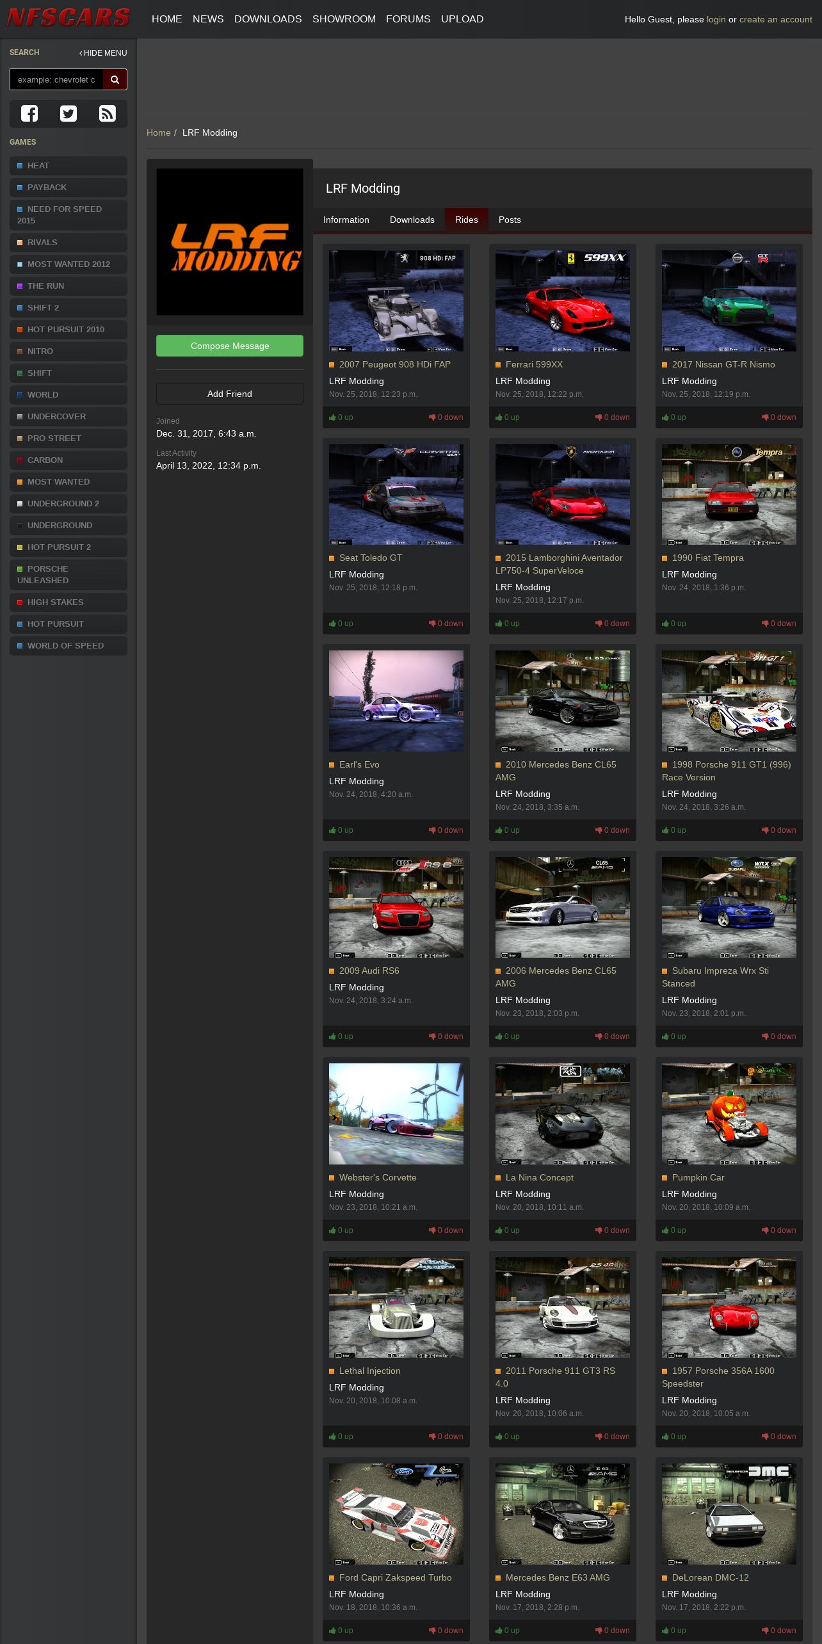Focus the search input field
822x1644 pixels.
[x=56, y=80]
